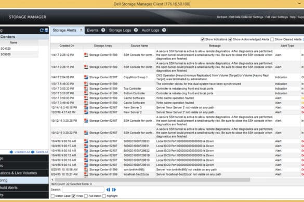Switch to Events tab
Screen dimensions: 304x202
coord(92,30)
